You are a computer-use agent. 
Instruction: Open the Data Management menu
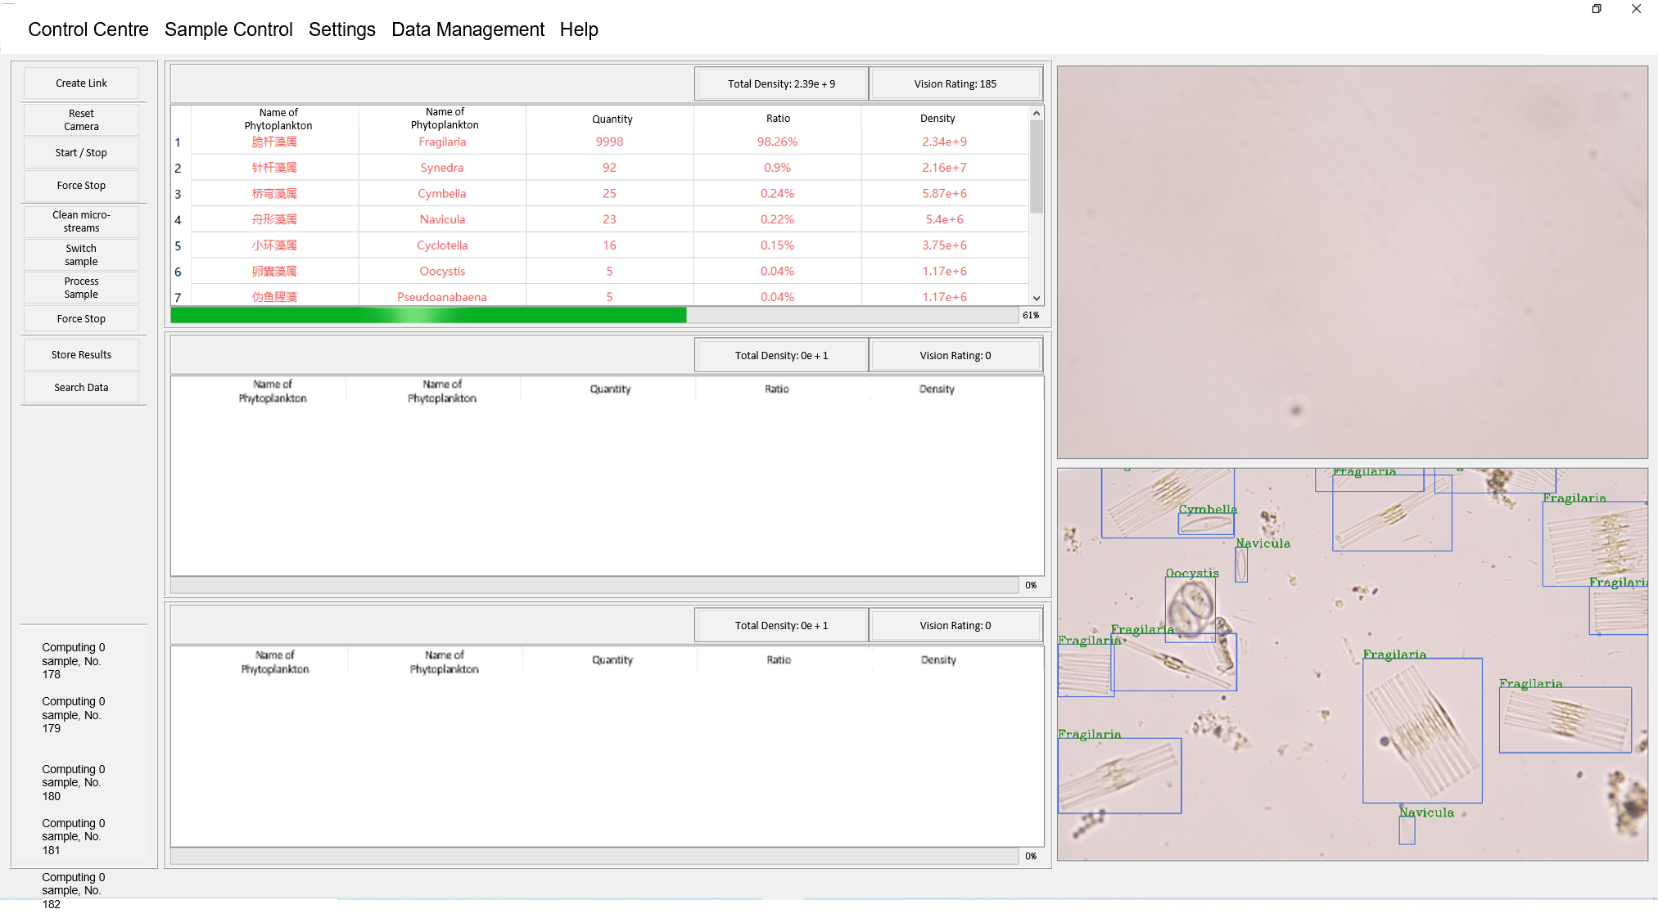468,29
